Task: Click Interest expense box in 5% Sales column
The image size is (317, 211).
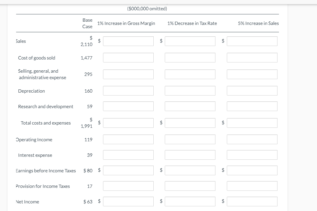Action: click(x=252, y=155)
